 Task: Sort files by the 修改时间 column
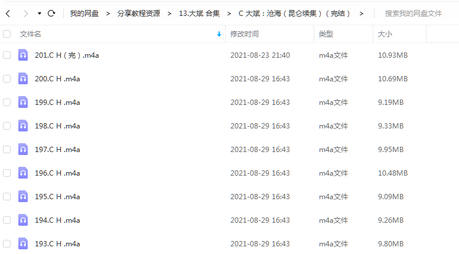pos(244,34)
